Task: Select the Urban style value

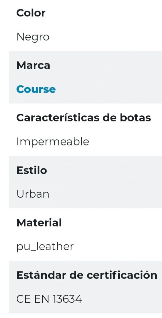Action: pyautogui.click(x=33, y=194)
